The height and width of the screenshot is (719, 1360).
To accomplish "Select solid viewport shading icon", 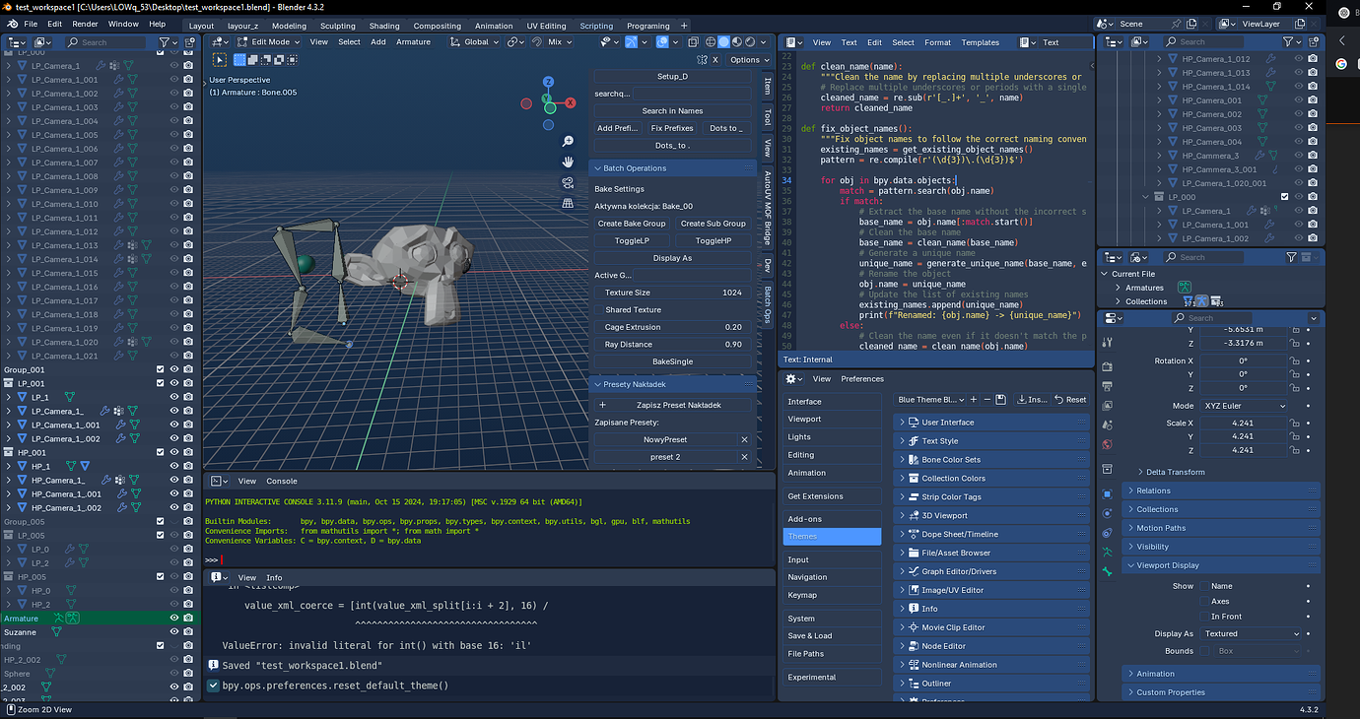I will point(723,42).
